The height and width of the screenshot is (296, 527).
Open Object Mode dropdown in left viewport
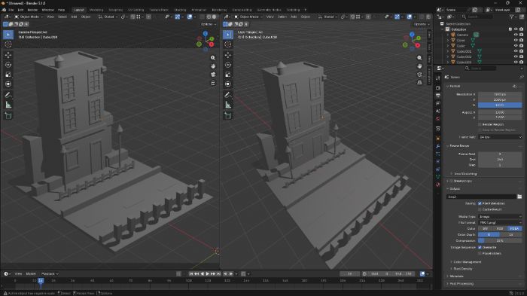click(x=29, y=17)
